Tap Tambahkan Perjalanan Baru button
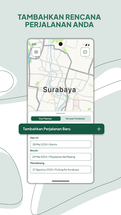The height and width of the screenshot is (215, 121). (62, 129)
